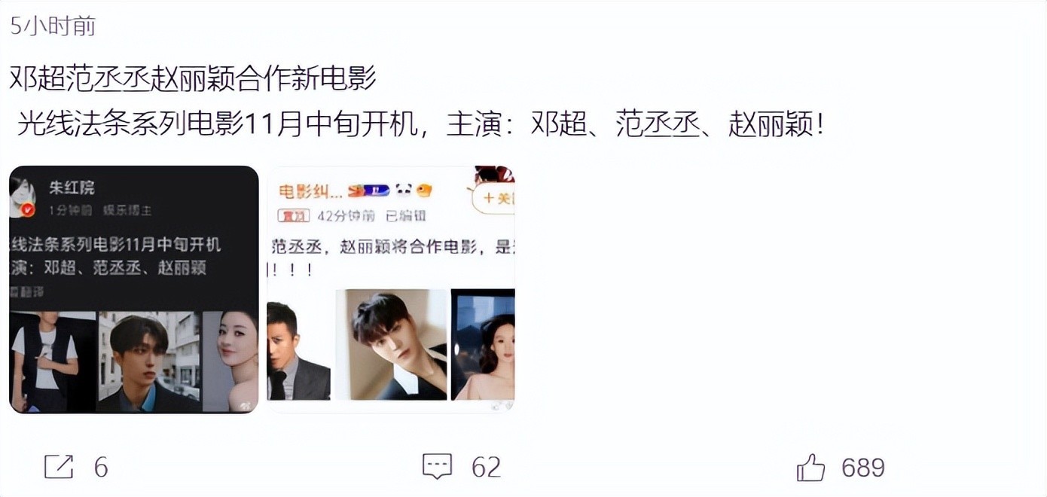The image size is (1047, 497).
Task: Open the dark-themed left image thumbnail
Action: 134,289
